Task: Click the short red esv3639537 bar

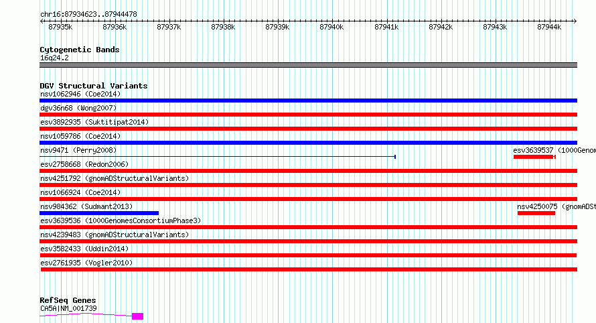Action: coord(534,157)
